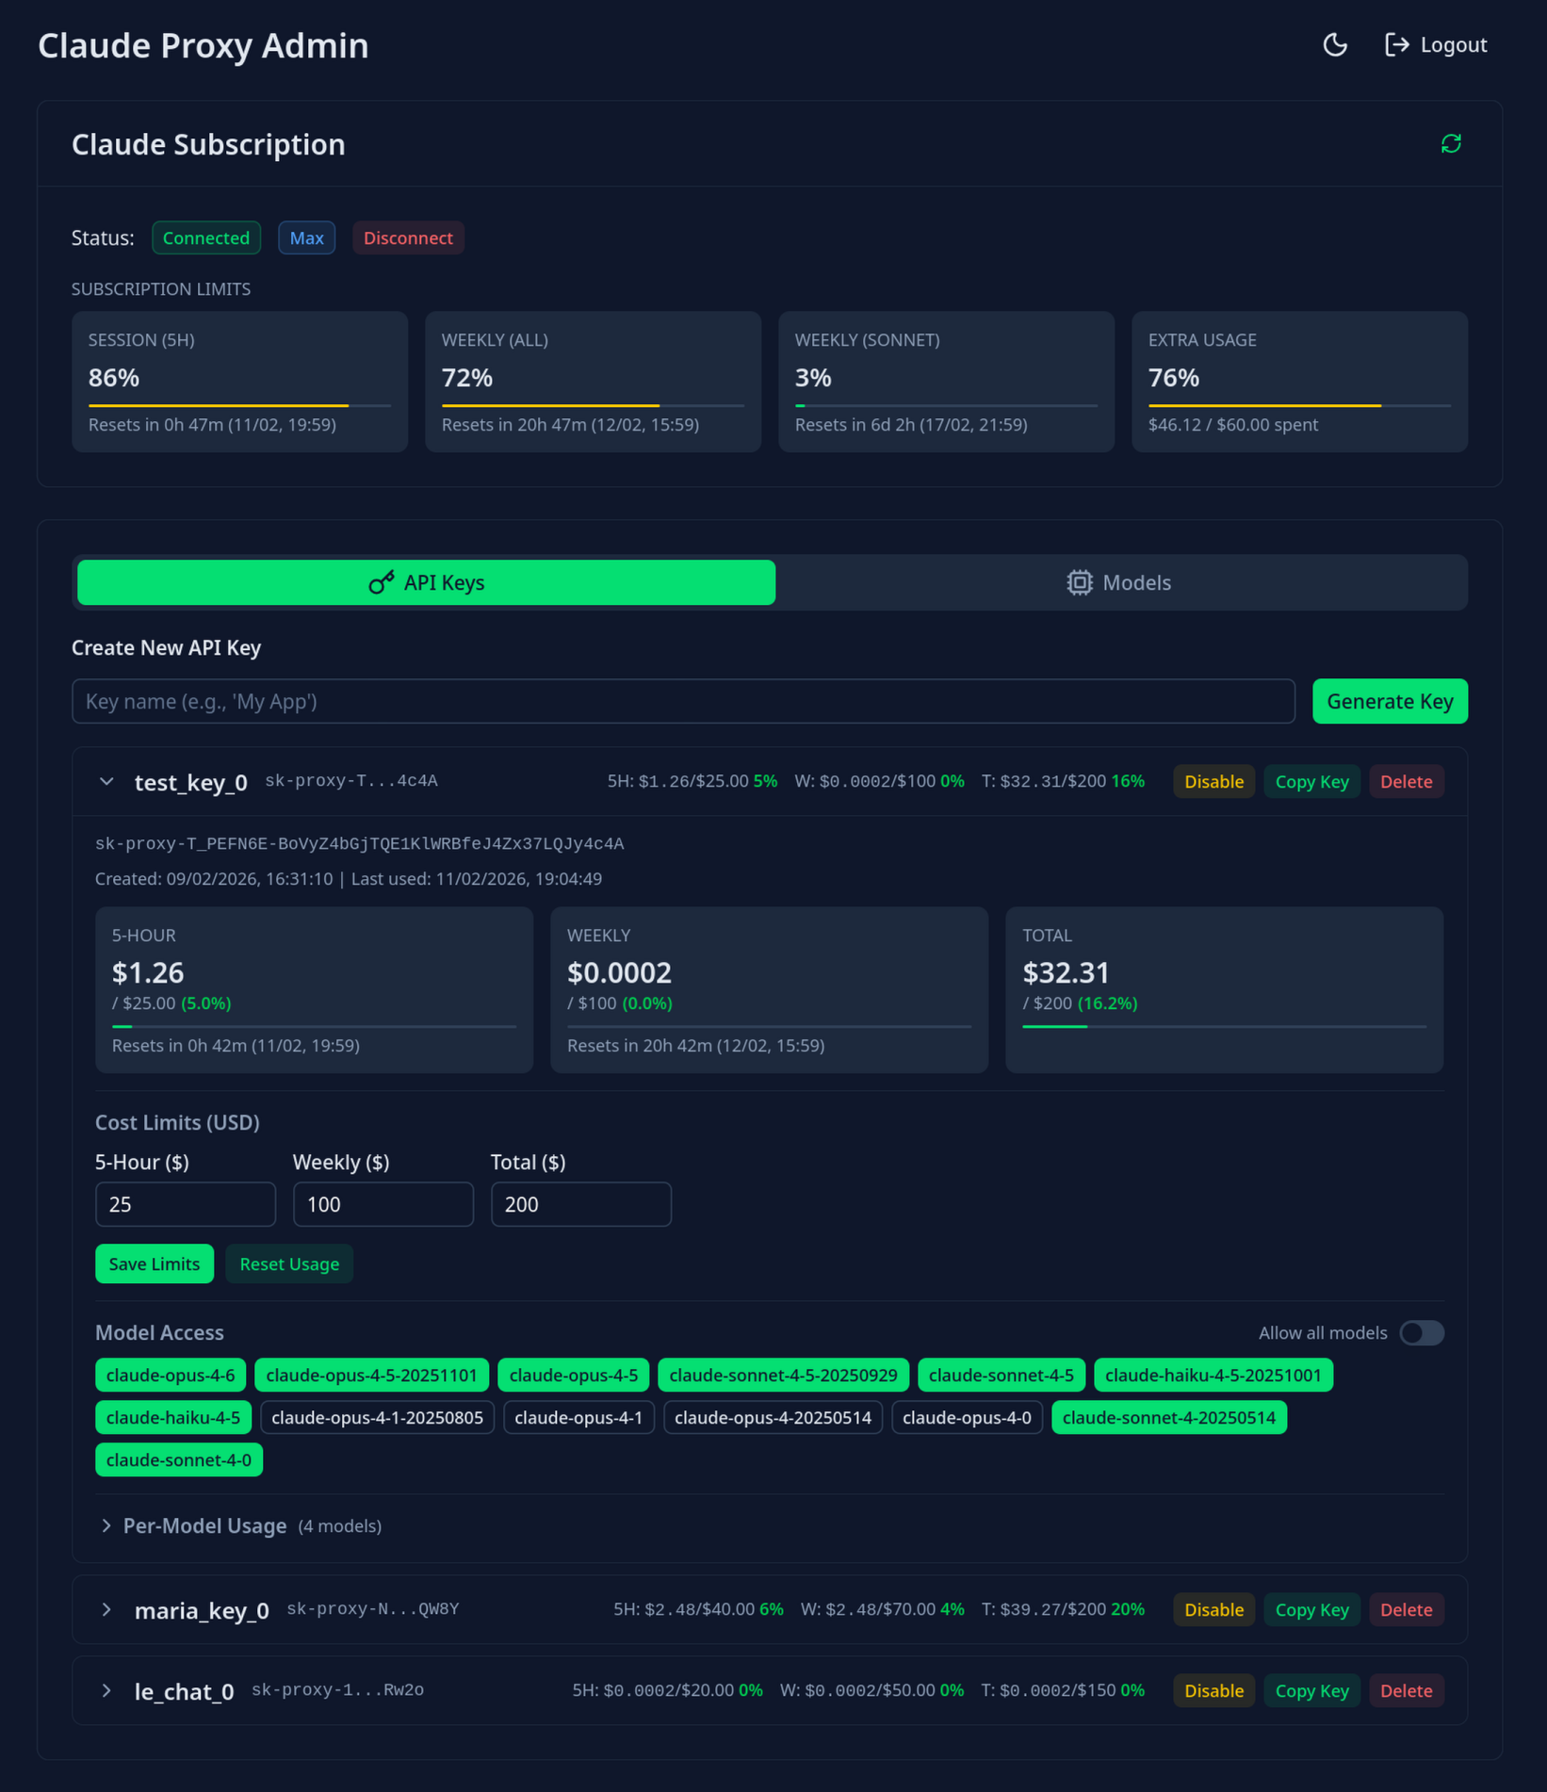This screenshot has height=1792, width=1547.
Task: Enable claude-opus-4-20250514 model chip
Action: click(x=773, y=1417)
